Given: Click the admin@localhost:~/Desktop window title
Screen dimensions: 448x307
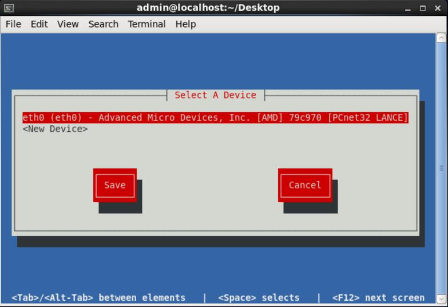Looking at the screenshot, I should (208, 7).
